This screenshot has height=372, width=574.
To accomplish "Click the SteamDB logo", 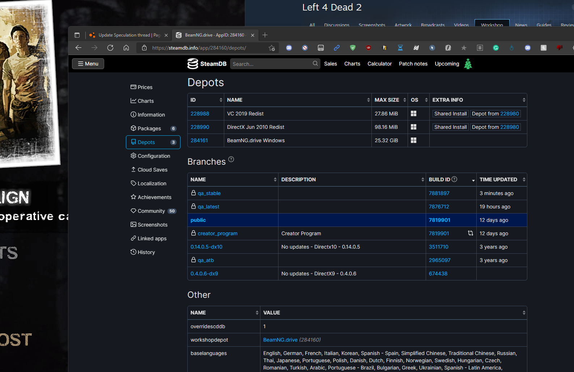I will 207,64.
